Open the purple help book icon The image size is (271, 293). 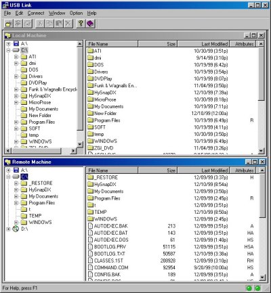(90, 24)
